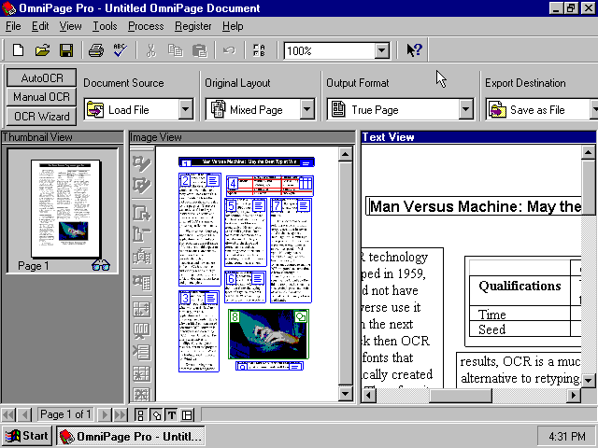The width and height of the screenshot is (598, 448).
Task: Run the ABC spell check tool
Action: click(x=121, y=50)
